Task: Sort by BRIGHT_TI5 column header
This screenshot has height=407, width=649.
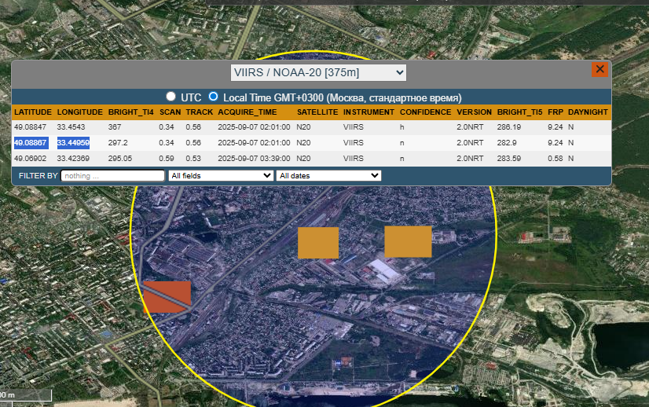Action: pos(520,112)
